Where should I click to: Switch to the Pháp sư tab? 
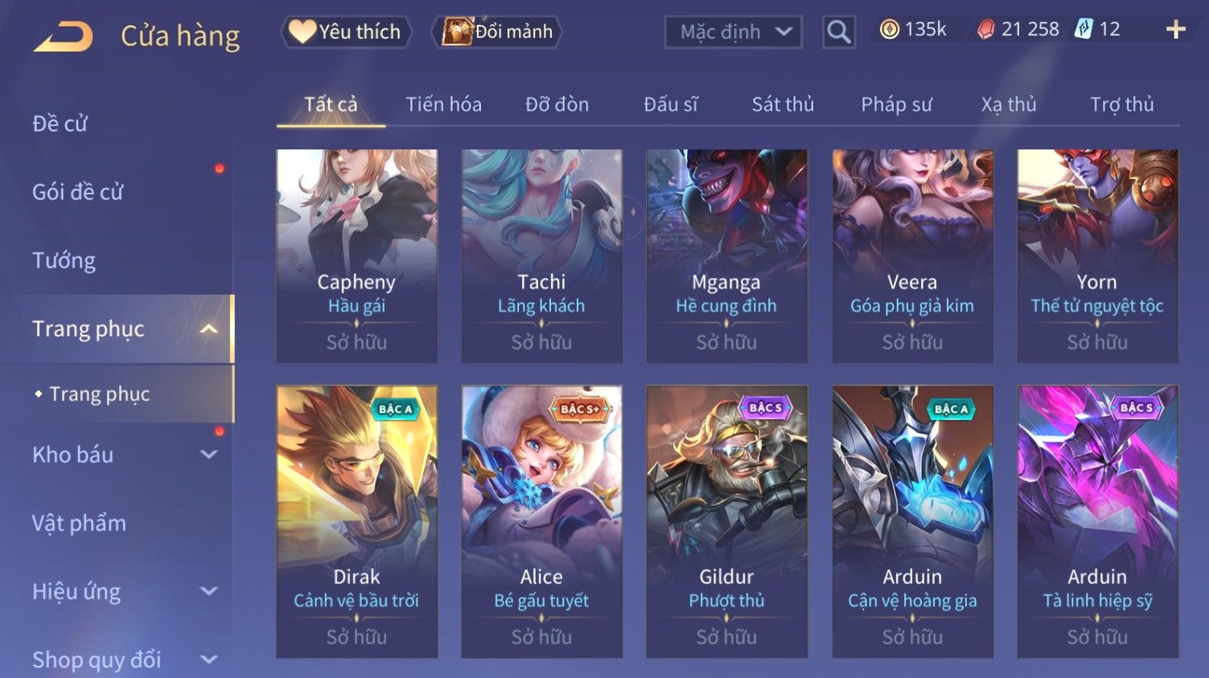click(896, 104)
